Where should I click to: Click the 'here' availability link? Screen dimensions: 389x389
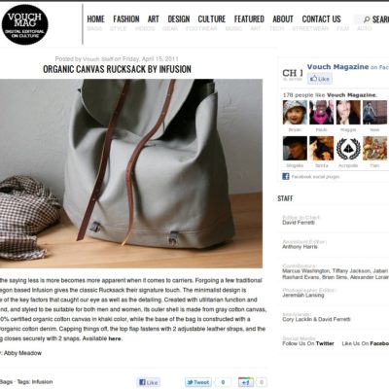coord(115,338)
